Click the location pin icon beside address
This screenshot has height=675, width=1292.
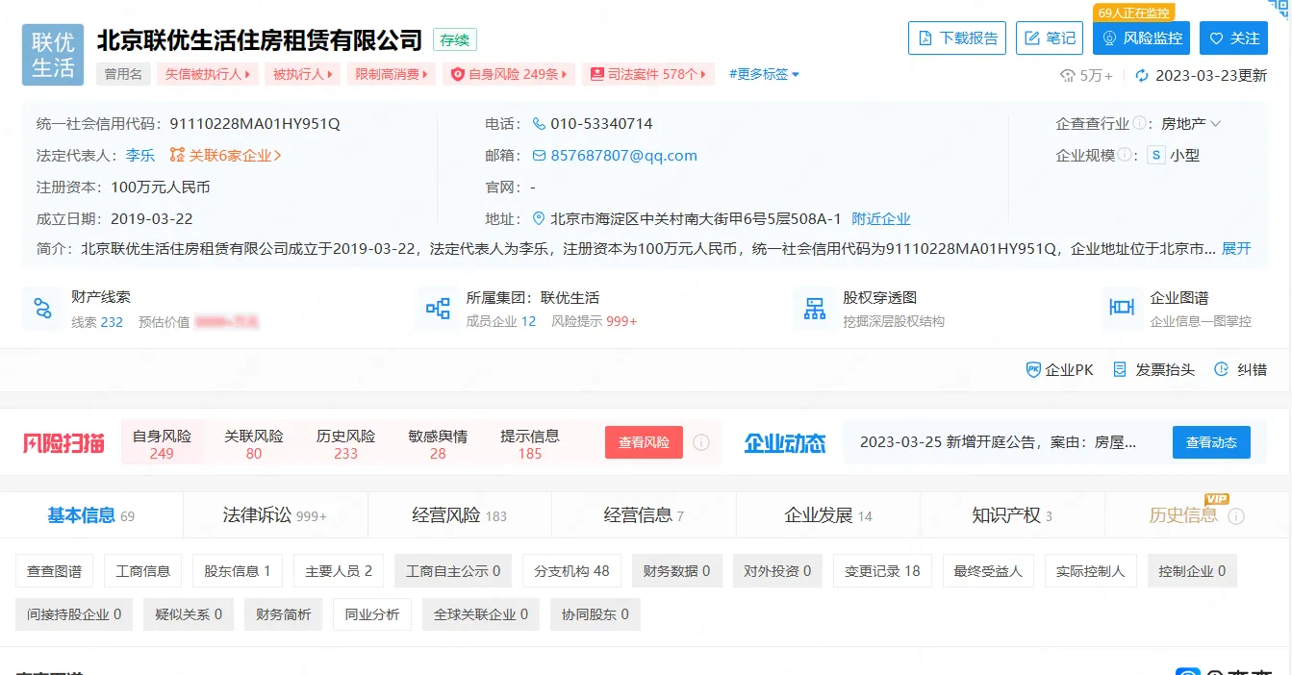pos(539,218)
